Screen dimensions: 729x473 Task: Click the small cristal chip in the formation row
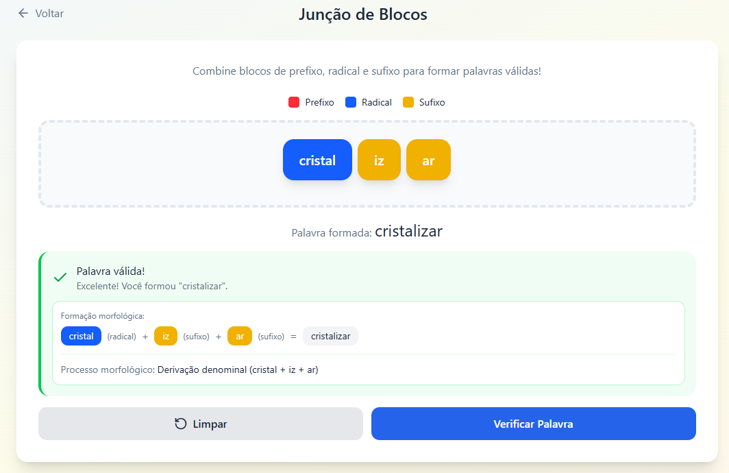(x=81, y=337)
